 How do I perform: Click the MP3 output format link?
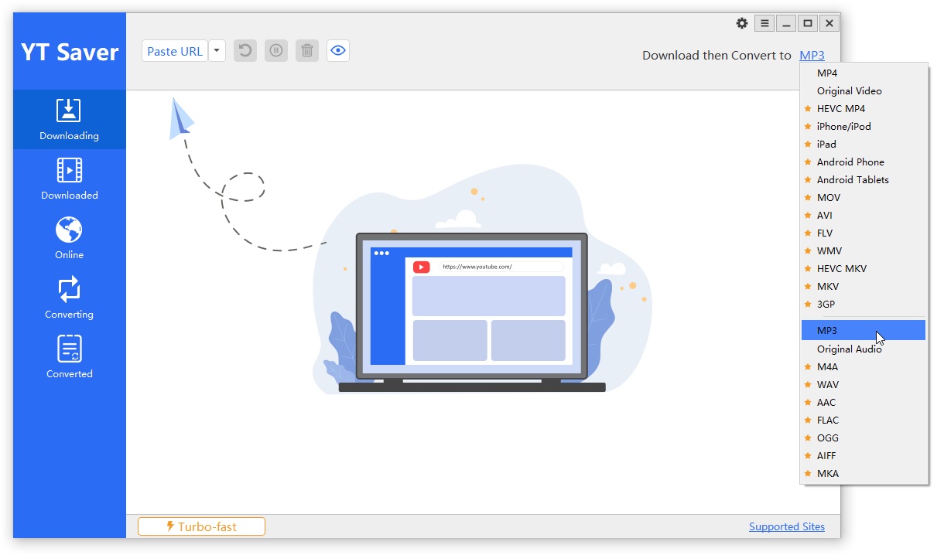point(812,55)
